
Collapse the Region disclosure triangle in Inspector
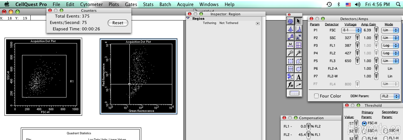click(188, 19)
